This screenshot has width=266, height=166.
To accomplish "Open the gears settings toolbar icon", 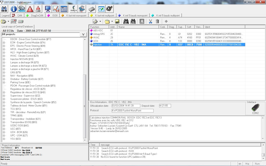I will (109, 9).
